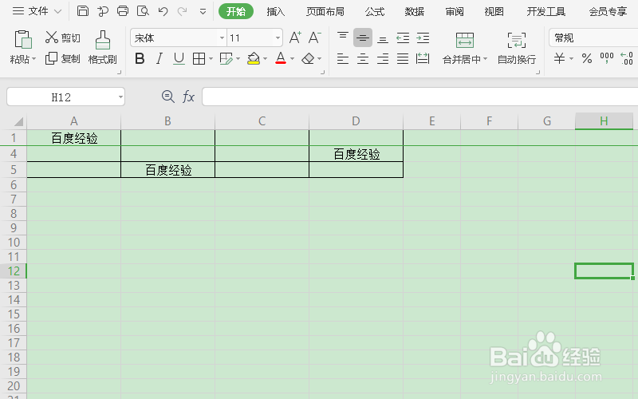Click Decrease indent icon

pos(403,38)
